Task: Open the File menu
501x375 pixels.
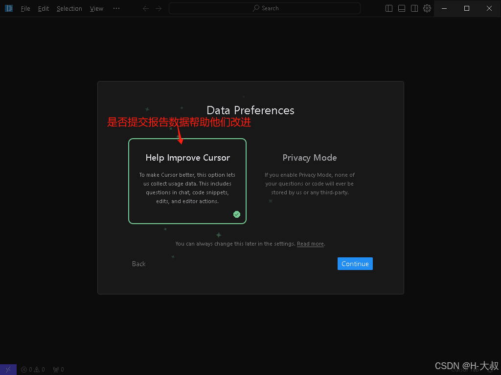Action: [x=25, y=9]
